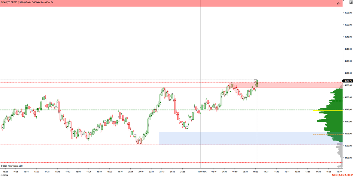The height and width of the screenshot is (177, 353).
Task: Click the 14:46 time axis label
Action: pyautogui.click(x=318, y=171)
